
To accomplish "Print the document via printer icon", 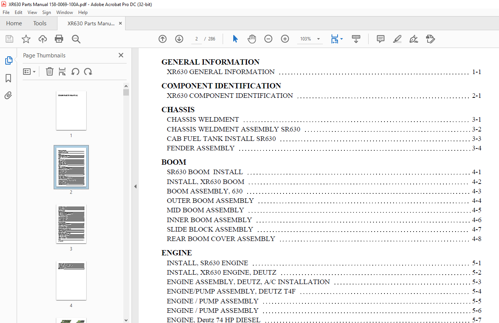I will tap(59, 39).
